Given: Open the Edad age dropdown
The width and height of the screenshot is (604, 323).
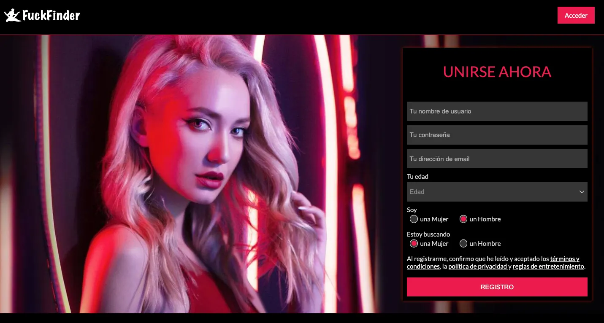Looking at the screenshot, I should tap(497, 192).
